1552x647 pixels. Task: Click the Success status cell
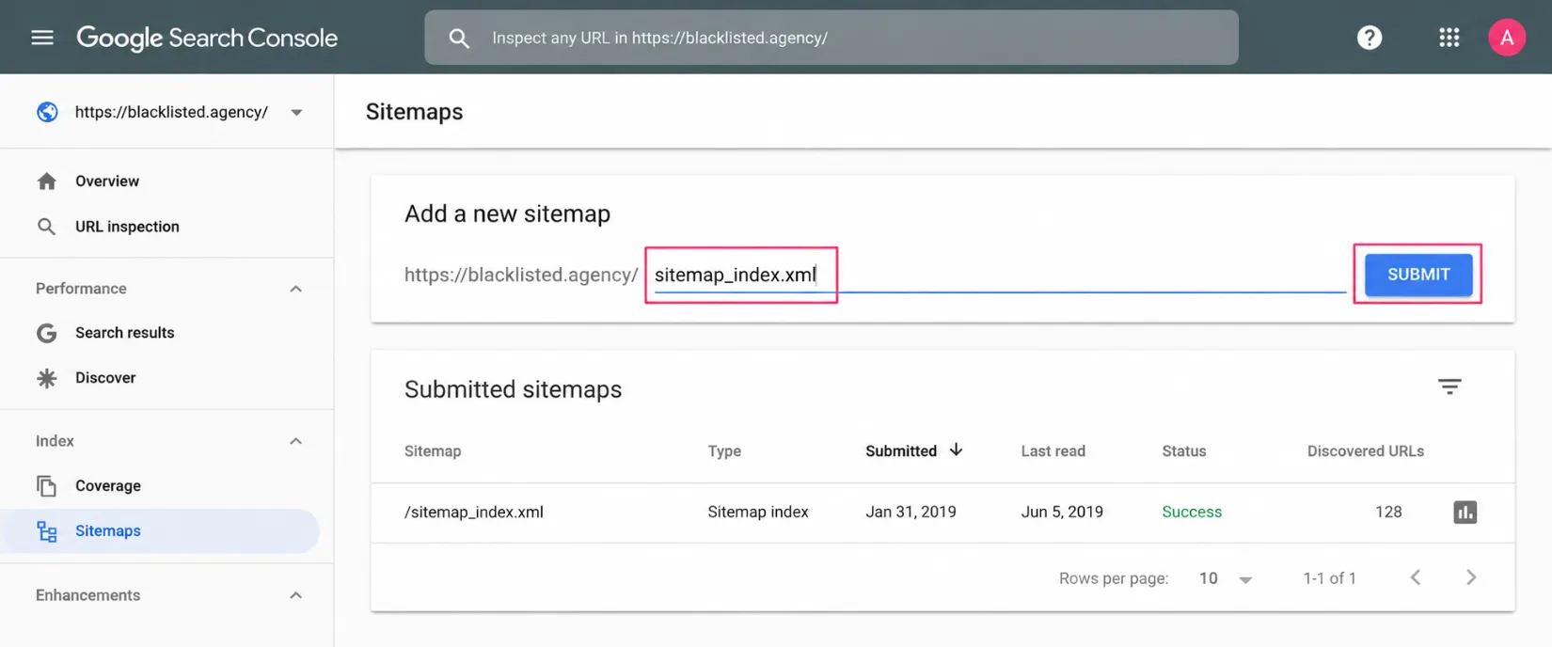click(x=1192, y=513)
